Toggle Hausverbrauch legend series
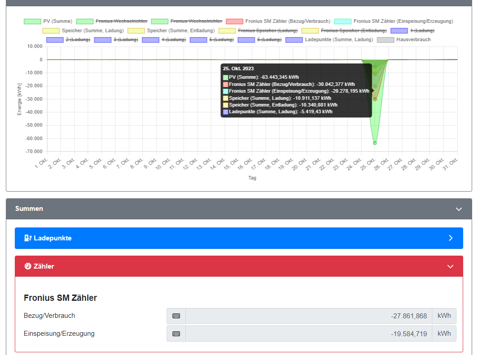 [404, 39]
